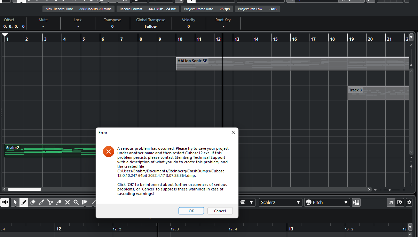The width and height of the screenshot is (418, 237).
Task: Select the Glue tool
Action: (x=59, y=202)
